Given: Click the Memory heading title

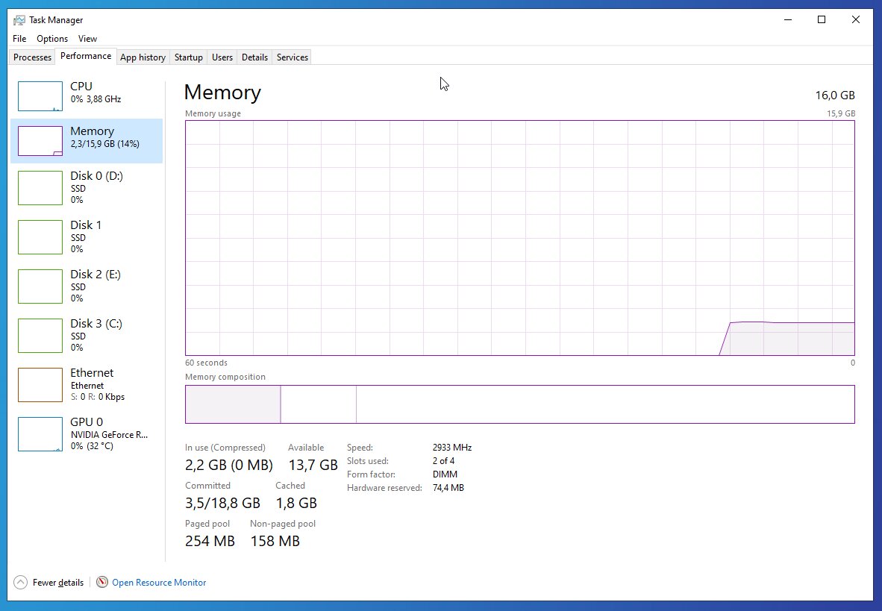Looking at the screenshot, I should pos(223,93).
